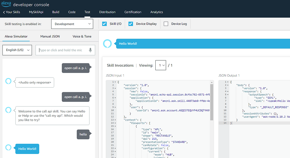
Task: Click the MySkillApi skill name
Action: coord(36,12)
